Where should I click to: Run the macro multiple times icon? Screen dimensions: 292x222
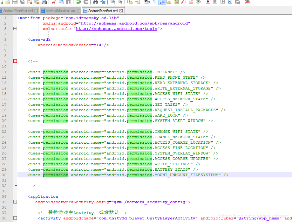point(230,2)
